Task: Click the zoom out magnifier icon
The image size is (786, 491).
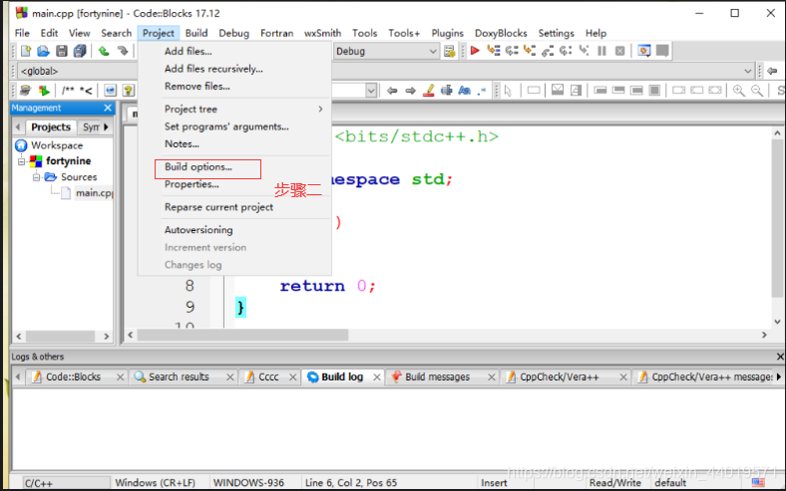Action: click(757, 91)
